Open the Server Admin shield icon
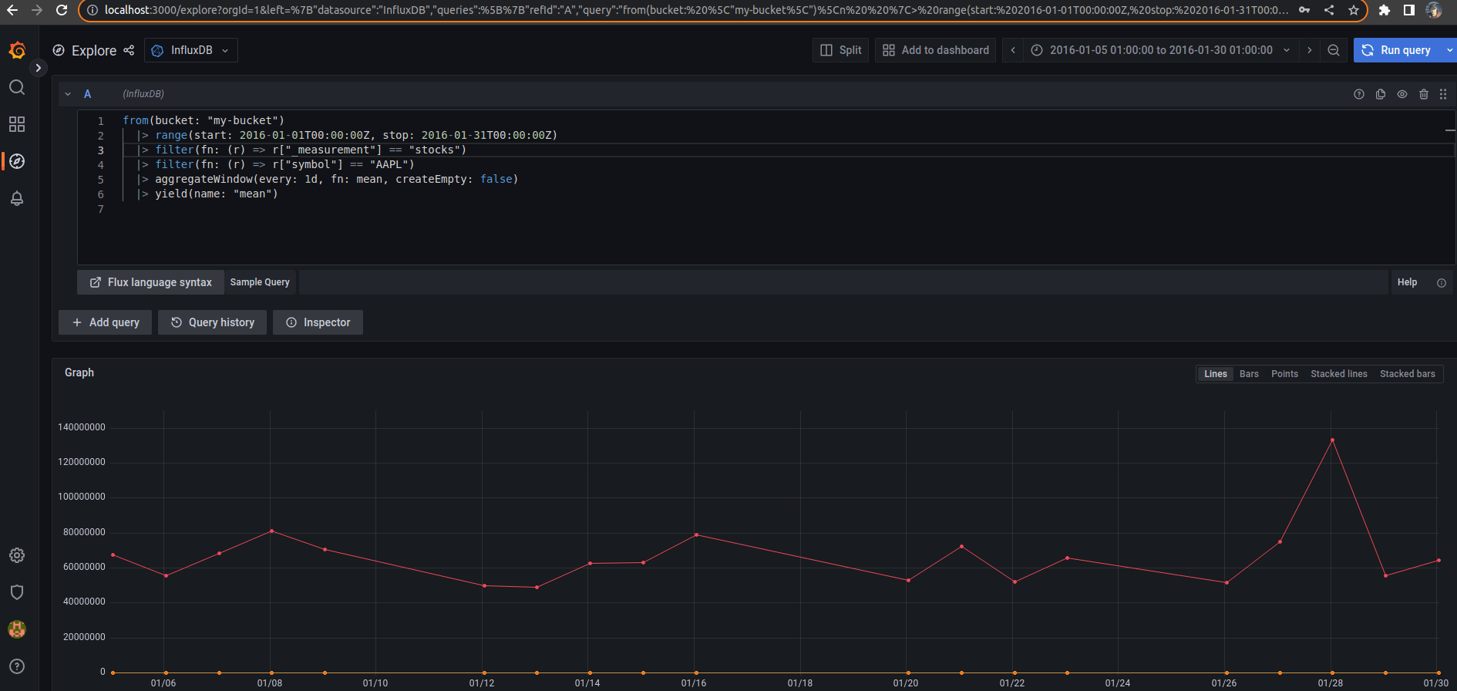Viewport: 1457px width, 691px height. [x=17, y=592]
